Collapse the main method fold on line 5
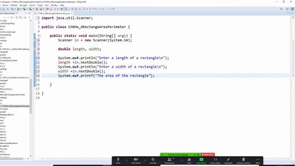The width and height of the screenshot is (295, 166). (x=41, y=36)
